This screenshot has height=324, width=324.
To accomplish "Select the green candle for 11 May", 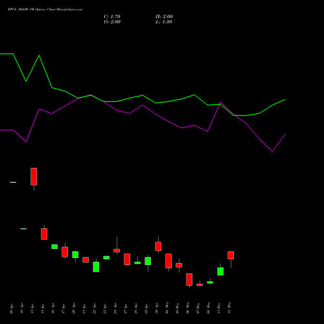I will [220, 272].
